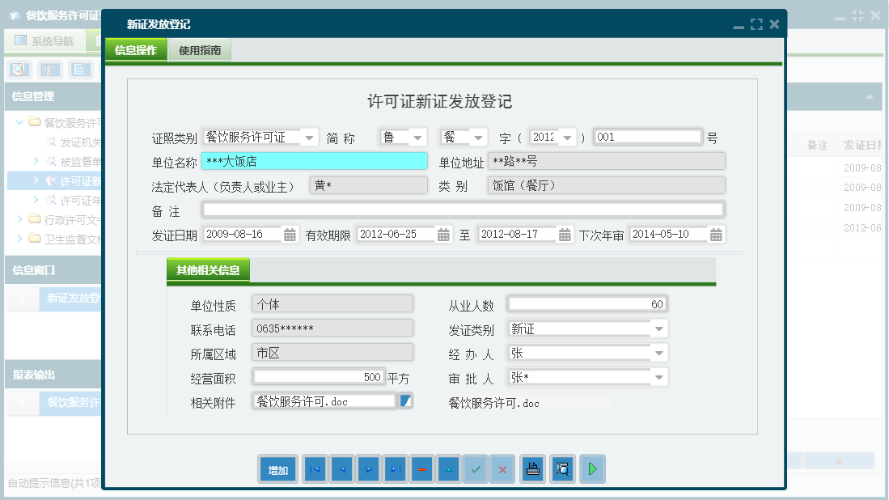Delete the current record
889x500 pixels.
click(421, 468)
